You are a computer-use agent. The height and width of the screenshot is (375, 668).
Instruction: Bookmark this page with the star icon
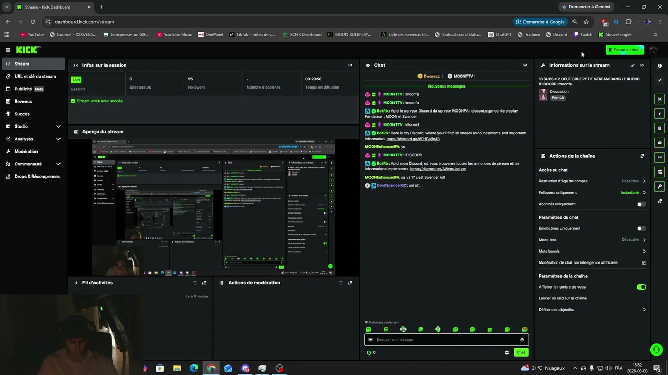(586, 22)
